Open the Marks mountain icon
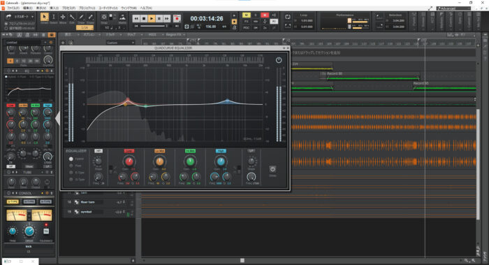This screenshot has width=489, height=265. [122, 17]
